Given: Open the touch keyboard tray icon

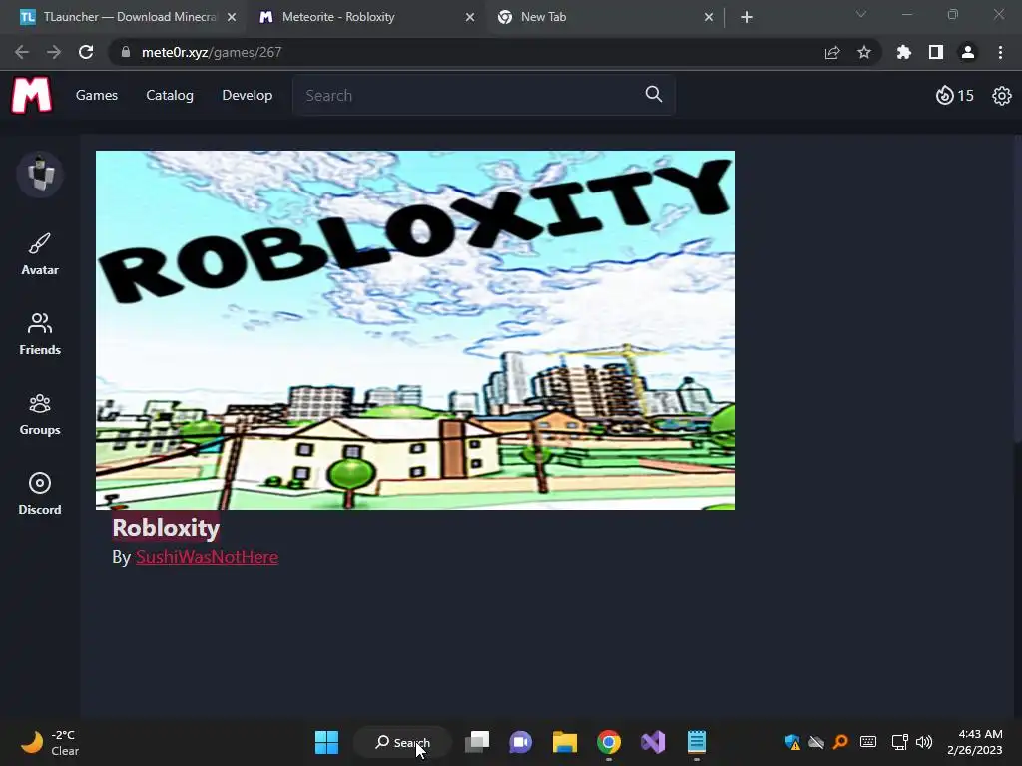Looking at the screenshot, I should 868,742.
